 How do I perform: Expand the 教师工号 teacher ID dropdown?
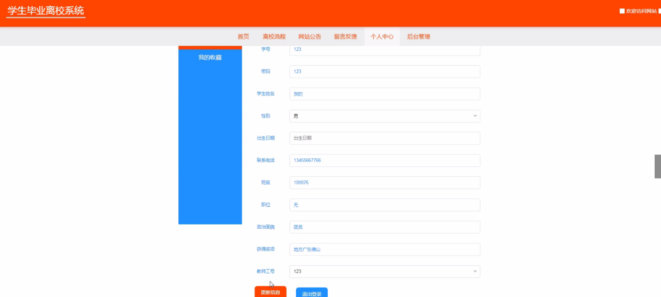384,271
